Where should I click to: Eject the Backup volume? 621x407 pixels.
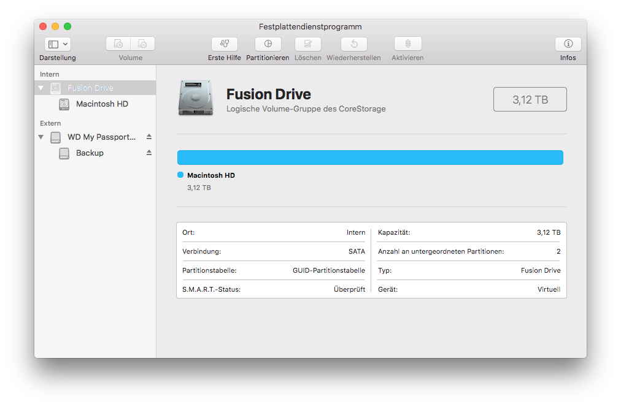[x=148, y=153]
